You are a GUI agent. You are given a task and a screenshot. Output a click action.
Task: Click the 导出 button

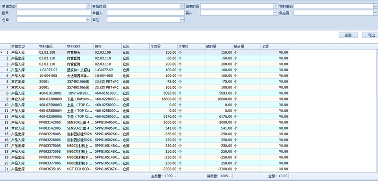370,35
